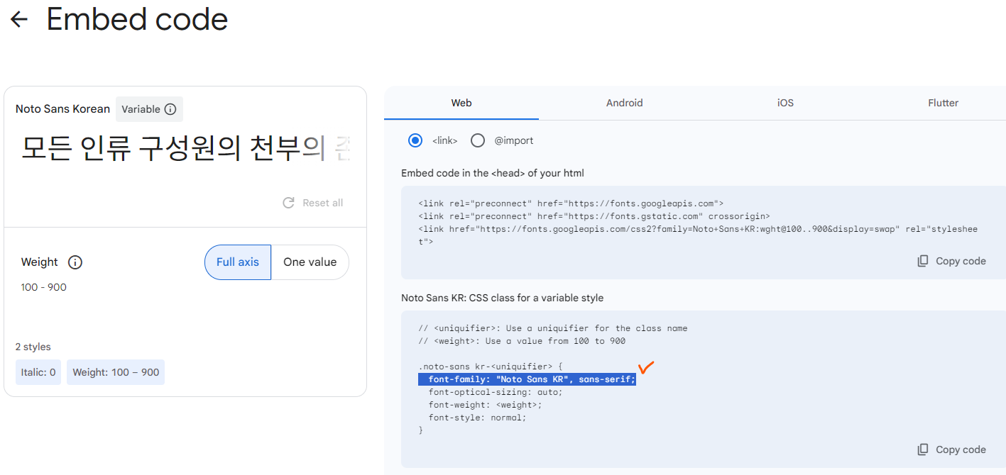
Task: Click the '// <uniquifier>' comment line
Action: tap(553, 328)
